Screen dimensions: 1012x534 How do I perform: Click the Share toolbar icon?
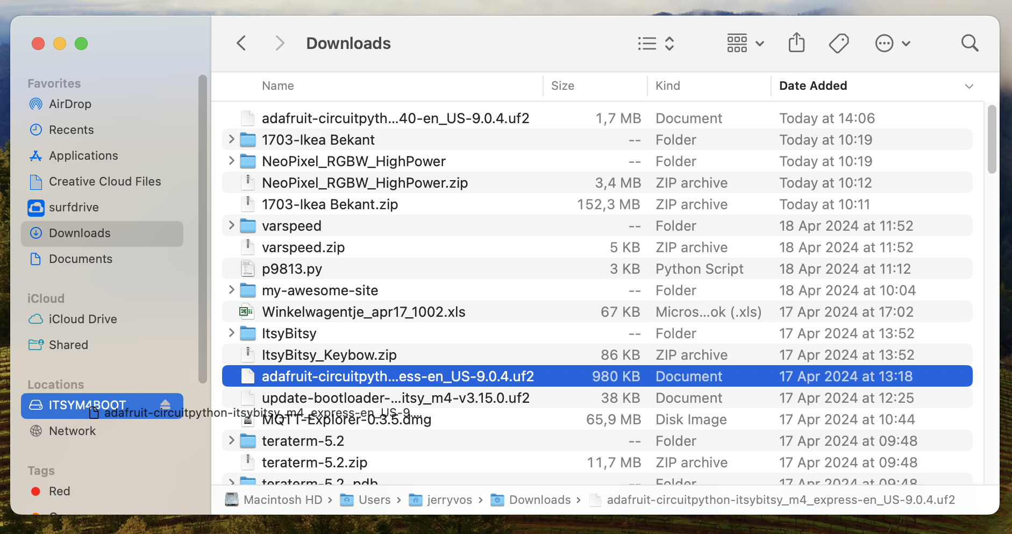pos(796,43)
